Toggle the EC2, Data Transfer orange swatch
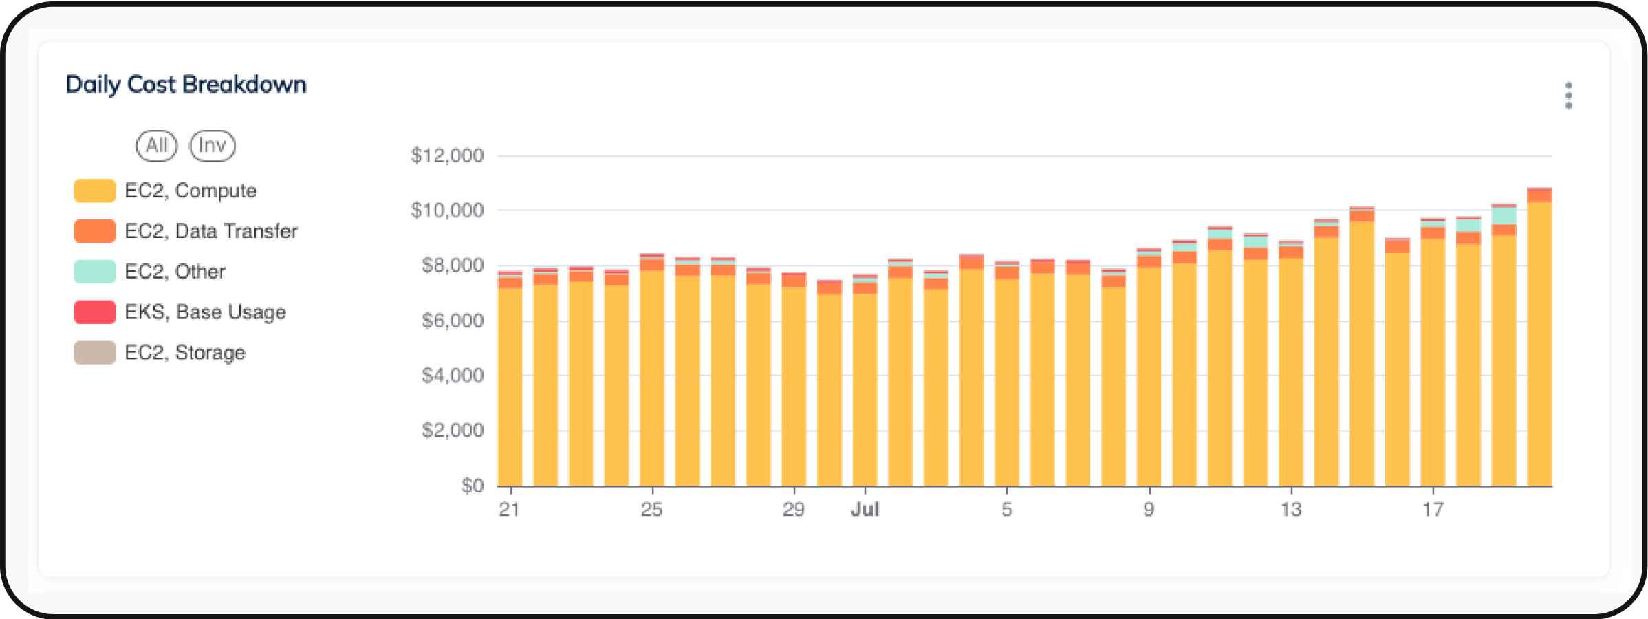1648x619 pixels. coord(95,231)
